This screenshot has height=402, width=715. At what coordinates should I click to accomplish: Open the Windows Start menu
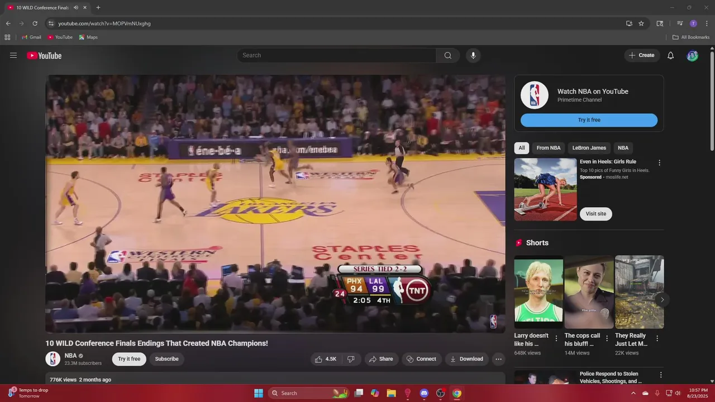point(259,393)
